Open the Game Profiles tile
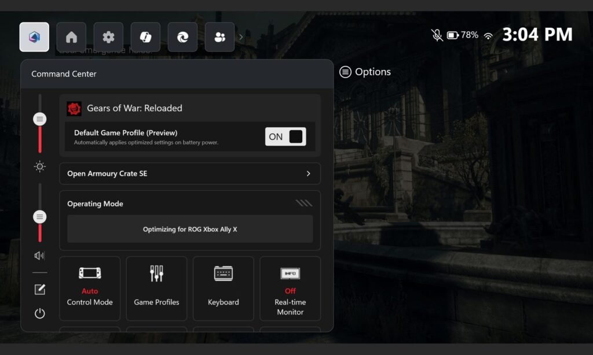Screen dimensions: 593x355 pyautogui.click(x=156, y=288)
